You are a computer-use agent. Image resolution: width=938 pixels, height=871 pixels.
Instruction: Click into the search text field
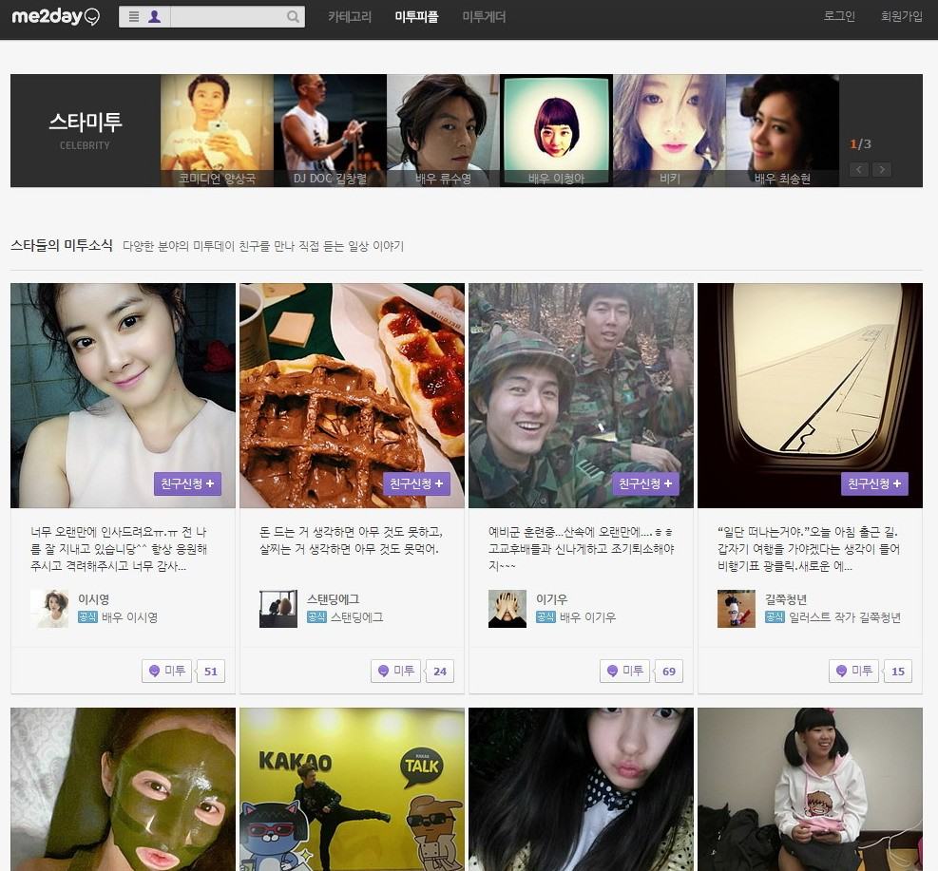[226, 17]
